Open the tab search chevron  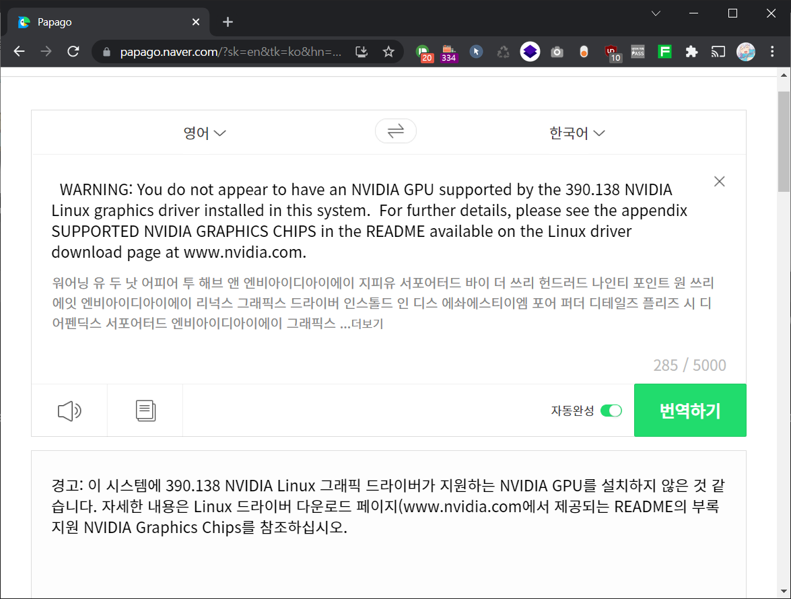click(x=656, y=13)
